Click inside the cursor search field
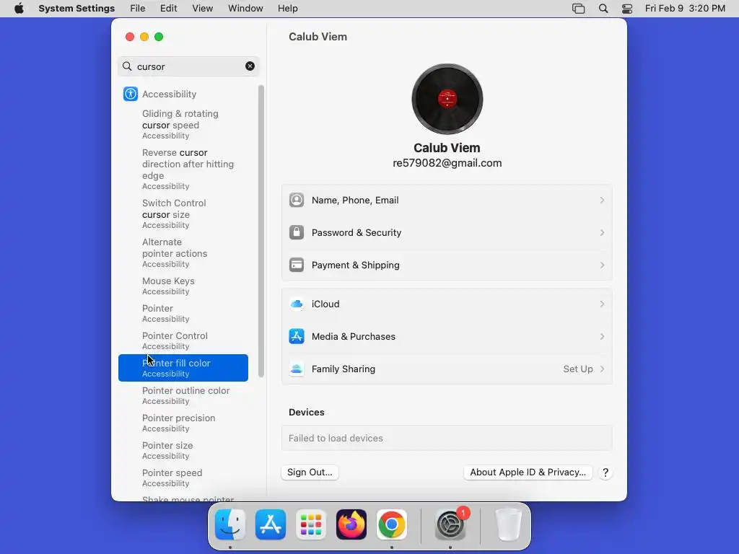739x554 pixels. 188,66
